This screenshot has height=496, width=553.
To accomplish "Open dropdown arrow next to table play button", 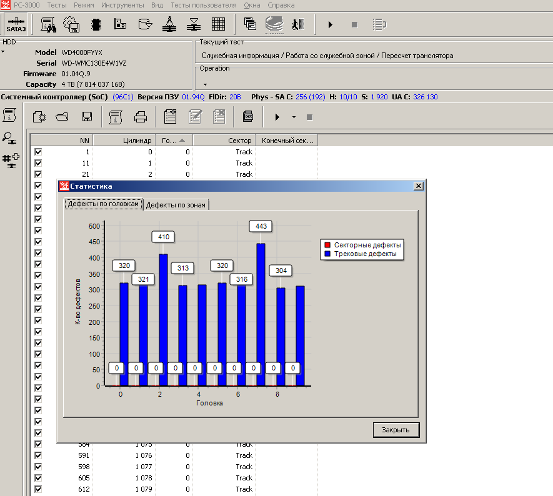I will pyautogui.click(x=294, y=117).
